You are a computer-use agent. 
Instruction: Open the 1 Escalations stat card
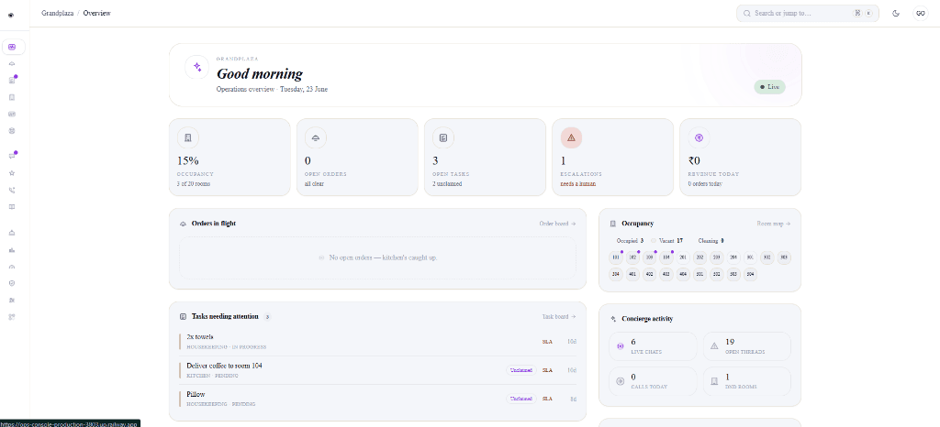(612, 158)
